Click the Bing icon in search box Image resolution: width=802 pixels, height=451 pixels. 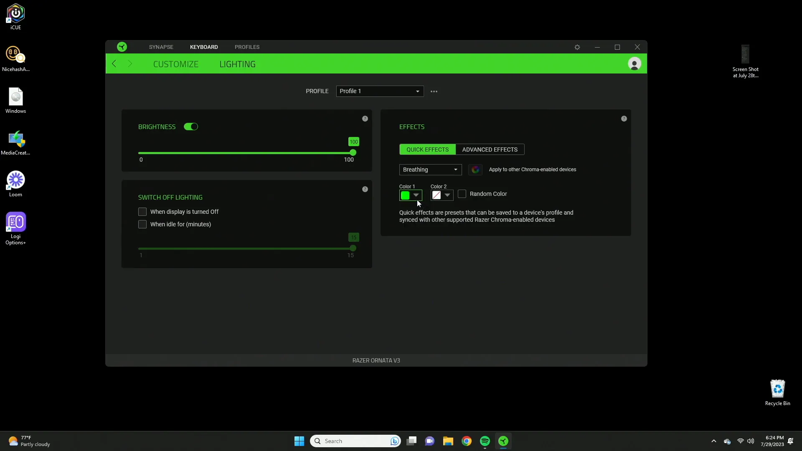(x=394, y=441)
